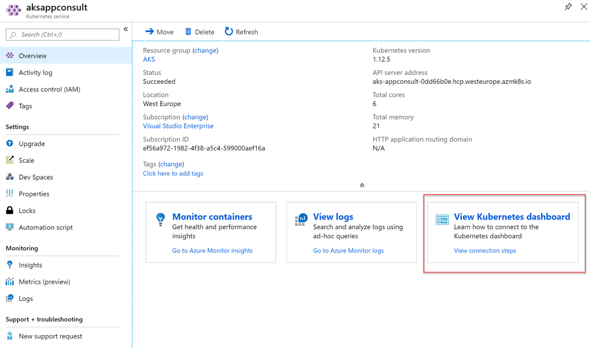This screenshot has width=590, height=348.
Task: Click the Access control (IAM) icon
Action: point(10,89)
